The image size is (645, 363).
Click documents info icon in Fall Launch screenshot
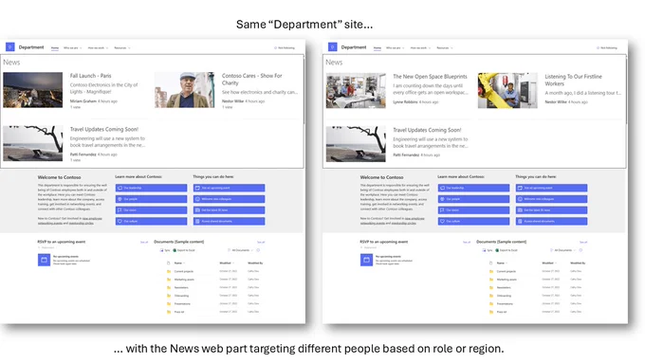click(x=258, y=250)
